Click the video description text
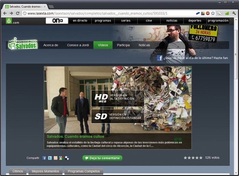Viewport: 239px width, 176px height. tap(114, 144)
